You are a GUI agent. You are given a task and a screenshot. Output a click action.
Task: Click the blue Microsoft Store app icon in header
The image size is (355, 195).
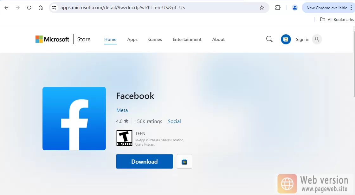286,39
